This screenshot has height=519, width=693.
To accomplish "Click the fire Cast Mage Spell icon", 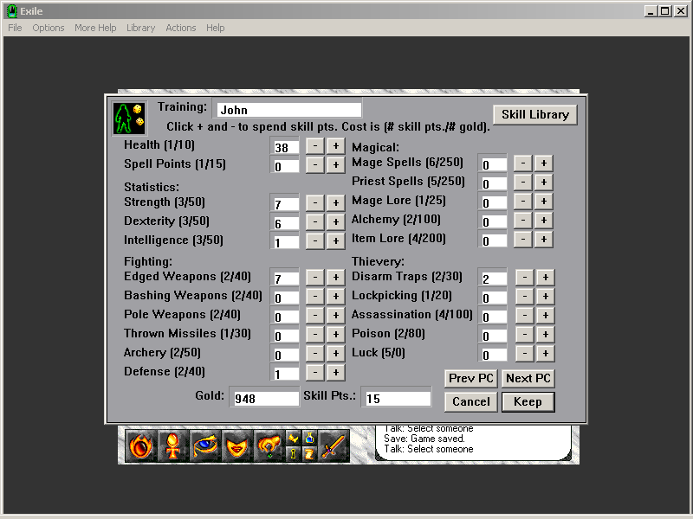I will (x=140, y=445).
